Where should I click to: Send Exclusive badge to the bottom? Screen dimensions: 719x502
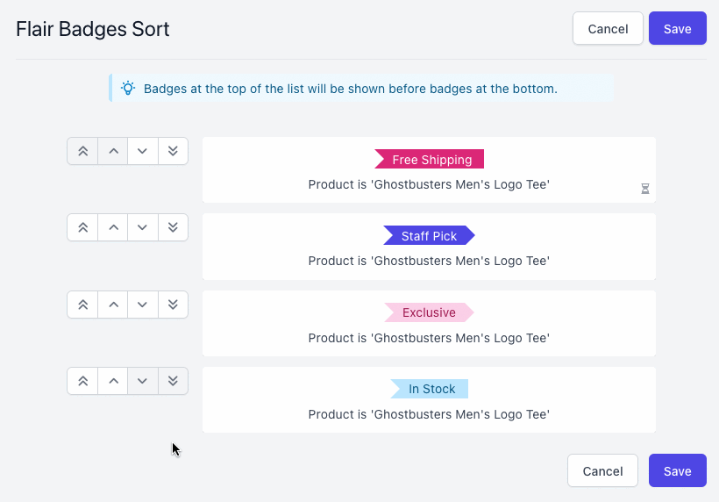click(x=173, y=305)
